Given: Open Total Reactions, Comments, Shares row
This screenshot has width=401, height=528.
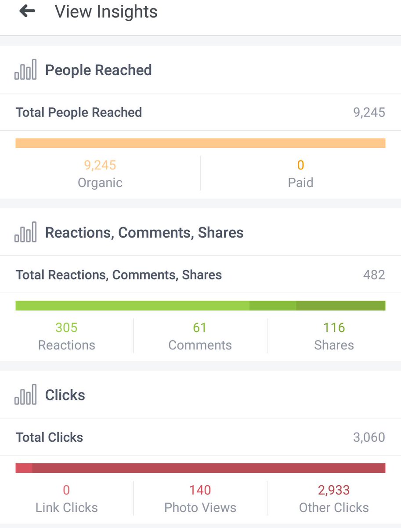Looking at the screenshot, I should tap(200, 275).
